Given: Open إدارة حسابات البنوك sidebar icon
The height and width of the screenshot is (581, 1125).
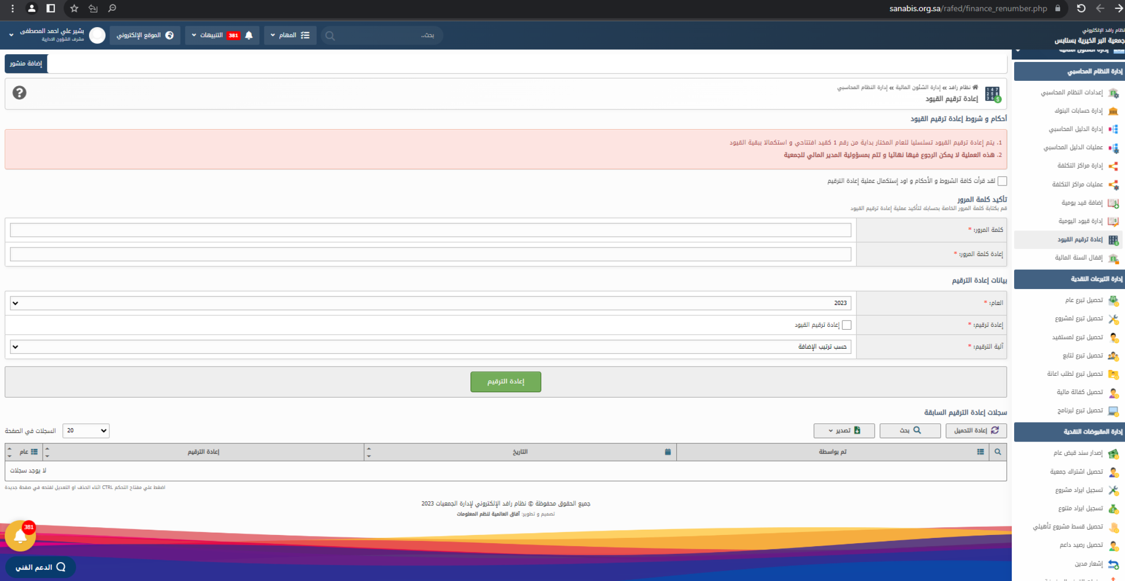Looking at the screenshot, I should [1113, 111].
